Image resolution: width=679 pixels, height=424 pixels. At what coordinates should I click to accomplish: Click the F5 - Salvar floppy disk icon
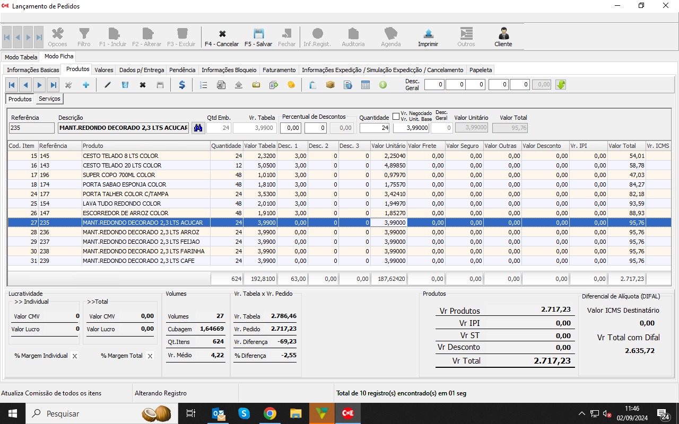[x=258, y=33]
